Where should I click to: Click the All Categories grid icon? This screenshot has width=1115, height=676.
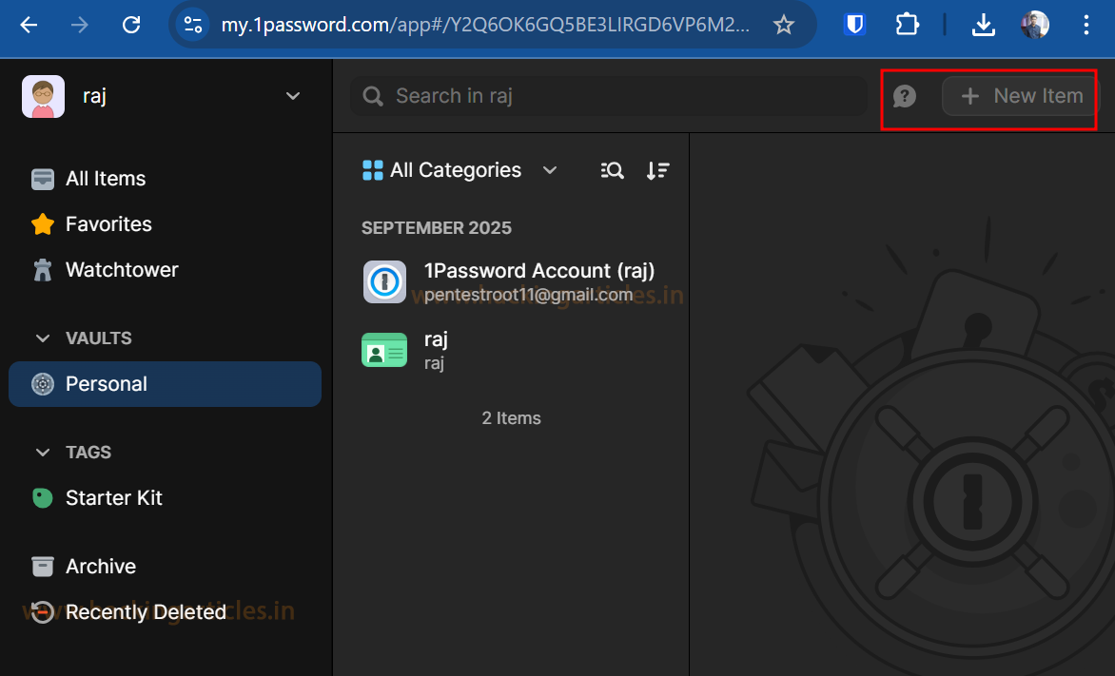pyautogui.click(x=373, y=170)
